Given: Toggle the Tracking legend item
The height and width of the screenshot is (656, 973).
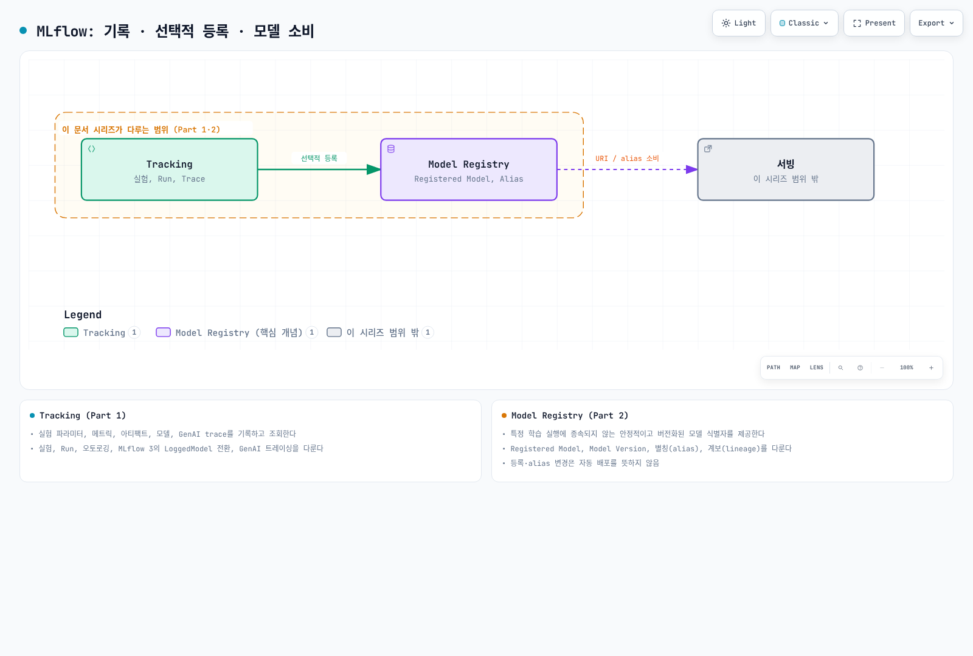Looking at the screenshot, I should 102,332.
